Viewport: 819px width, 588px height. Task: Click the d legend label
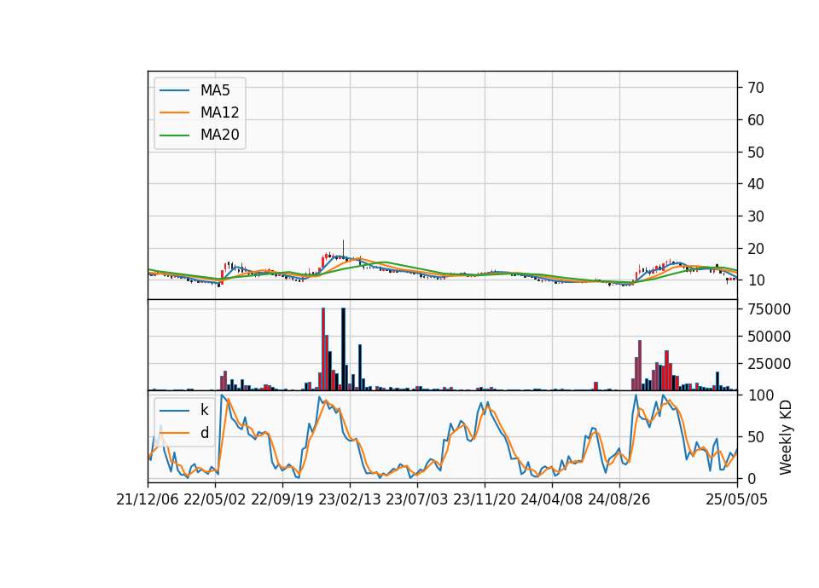[205, 433]
